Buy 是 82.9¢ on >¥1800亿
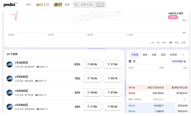The image size is (191, 116). [x=92, y=64]
